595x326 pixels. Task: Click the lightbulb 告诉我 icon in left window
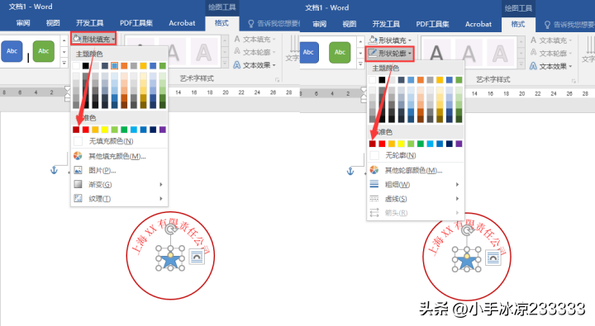pyautogui.click(x=250, y=23)
